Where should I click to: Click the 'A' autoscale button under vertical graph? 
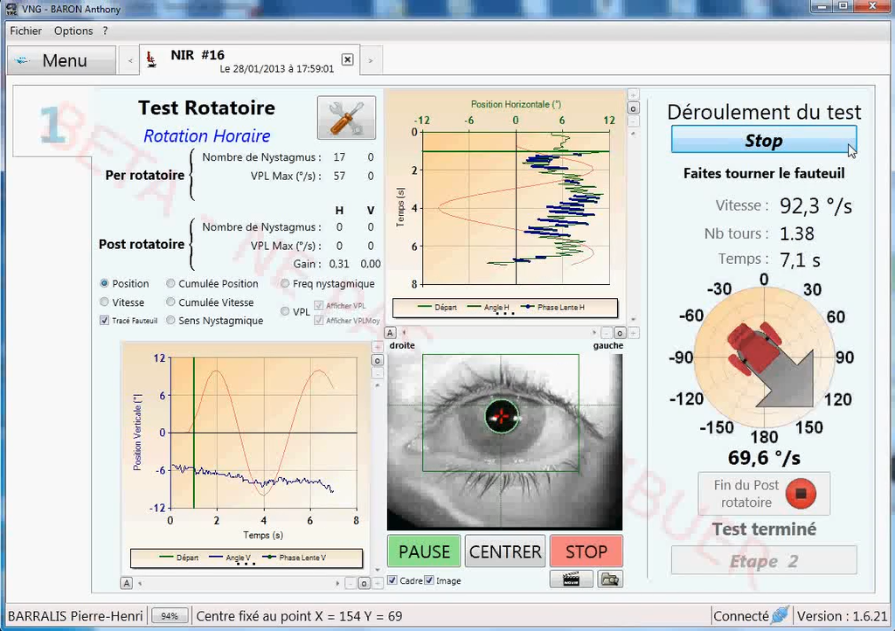(x=127, y=583)
